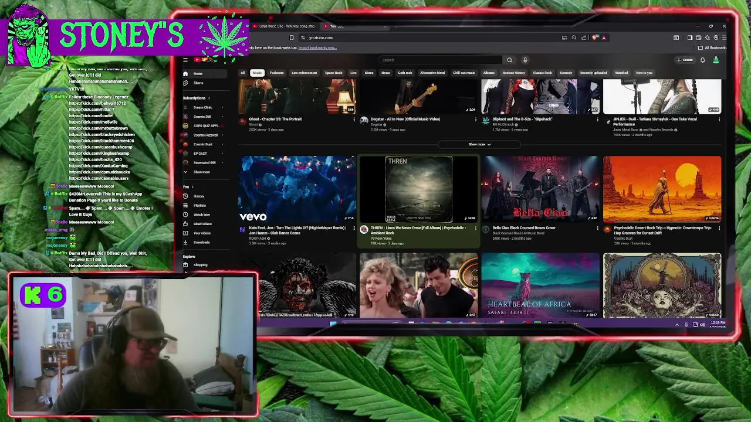Select the Recently uploaded filter chip
751x422 pixels.
tap(594, 73)
